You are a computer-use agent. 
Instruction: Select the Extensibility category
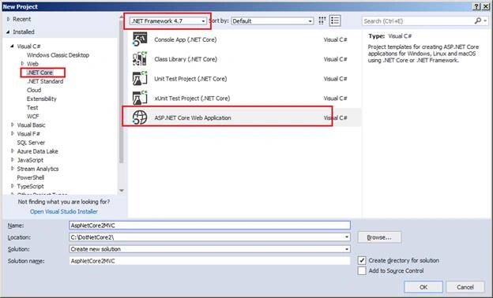[42, 99]
